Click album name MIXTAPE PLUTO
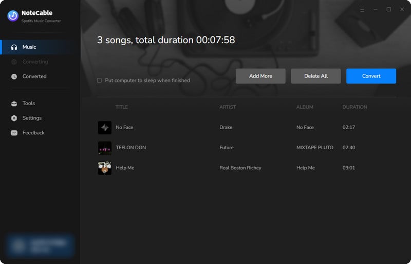The height and width of the screenshot is (264, 411). click(x=315, y=148)
